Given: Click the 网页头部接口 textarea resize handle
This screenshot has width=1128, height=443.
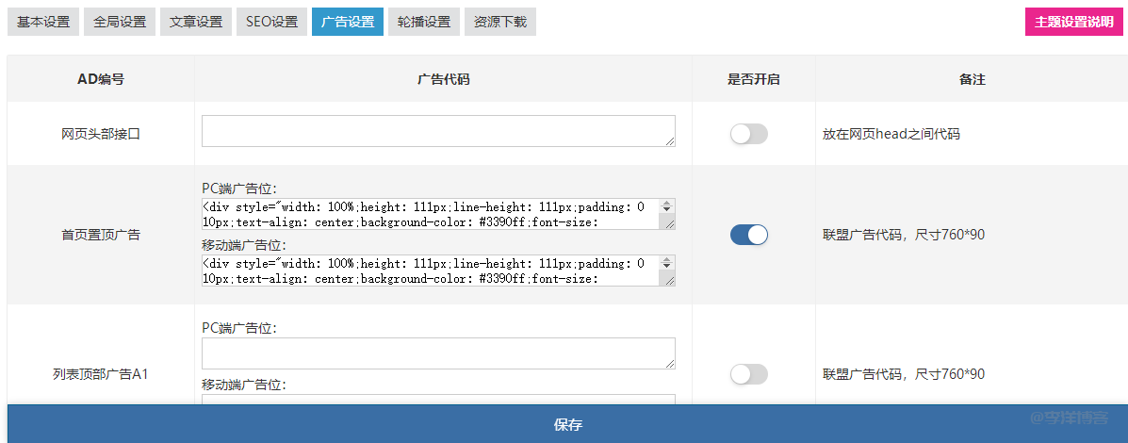Looking at the screenshot, I should 670,141.
